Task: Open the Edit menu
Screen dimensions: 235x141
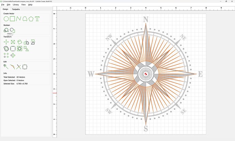Action: tap(9, 5)
